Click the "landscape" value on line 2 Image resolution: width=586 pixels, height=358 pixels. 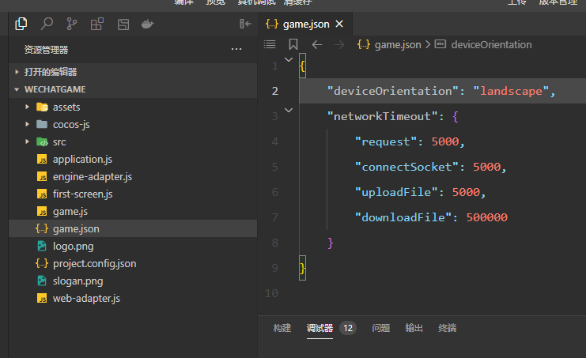click(511, 91)
